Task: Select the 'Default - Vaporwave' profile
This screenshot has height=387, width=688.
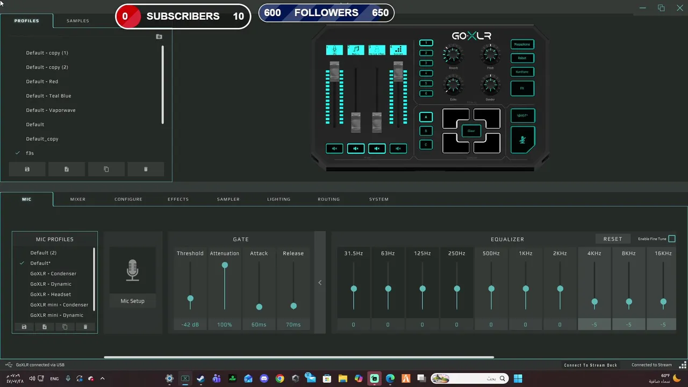Action: pyautogui.click(x=51, y=110)
